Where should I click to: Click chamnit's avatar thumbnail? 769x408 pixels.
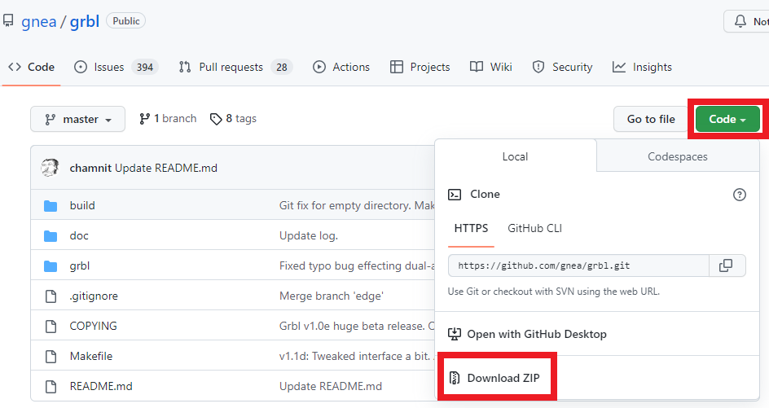click(x=50, y=168)
